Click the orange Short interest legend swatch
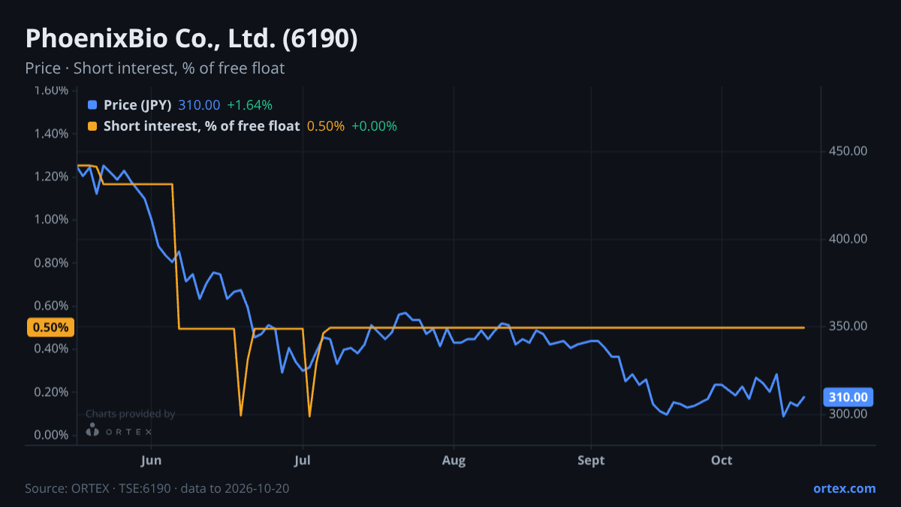The width and height of the screenshot is (901, 507). (92, 126)
